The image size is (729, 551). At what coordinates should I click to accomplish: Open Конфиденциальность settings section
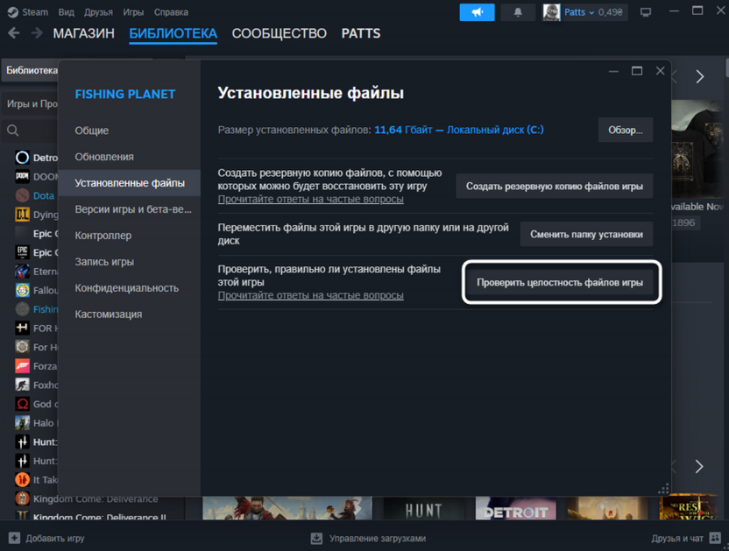pos(130,288)
